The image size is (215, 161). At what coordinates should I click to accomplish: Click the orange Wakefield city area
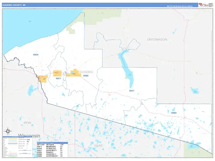pos(74,74)
